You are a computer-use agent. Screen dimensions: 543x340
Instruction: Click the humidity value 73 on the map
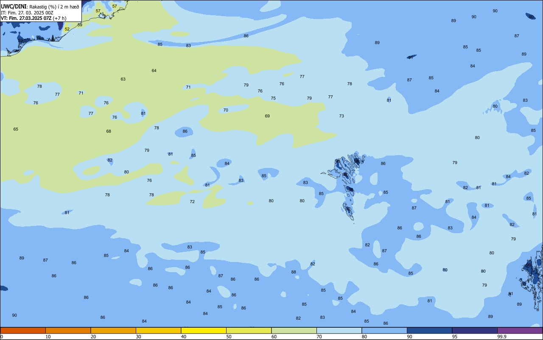[x=341, y=116]
